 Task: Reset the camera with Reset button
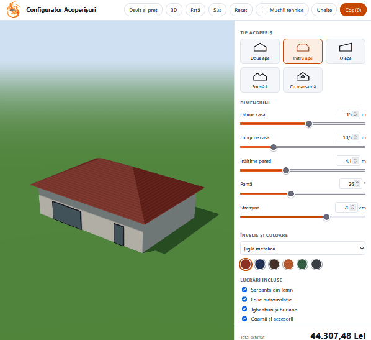pyautogui.click(x=241, y=10)
